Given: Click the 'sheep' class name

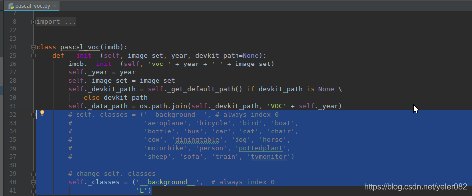Looking at the screenshot, I should pyautogui.click(x=159, y=157).
